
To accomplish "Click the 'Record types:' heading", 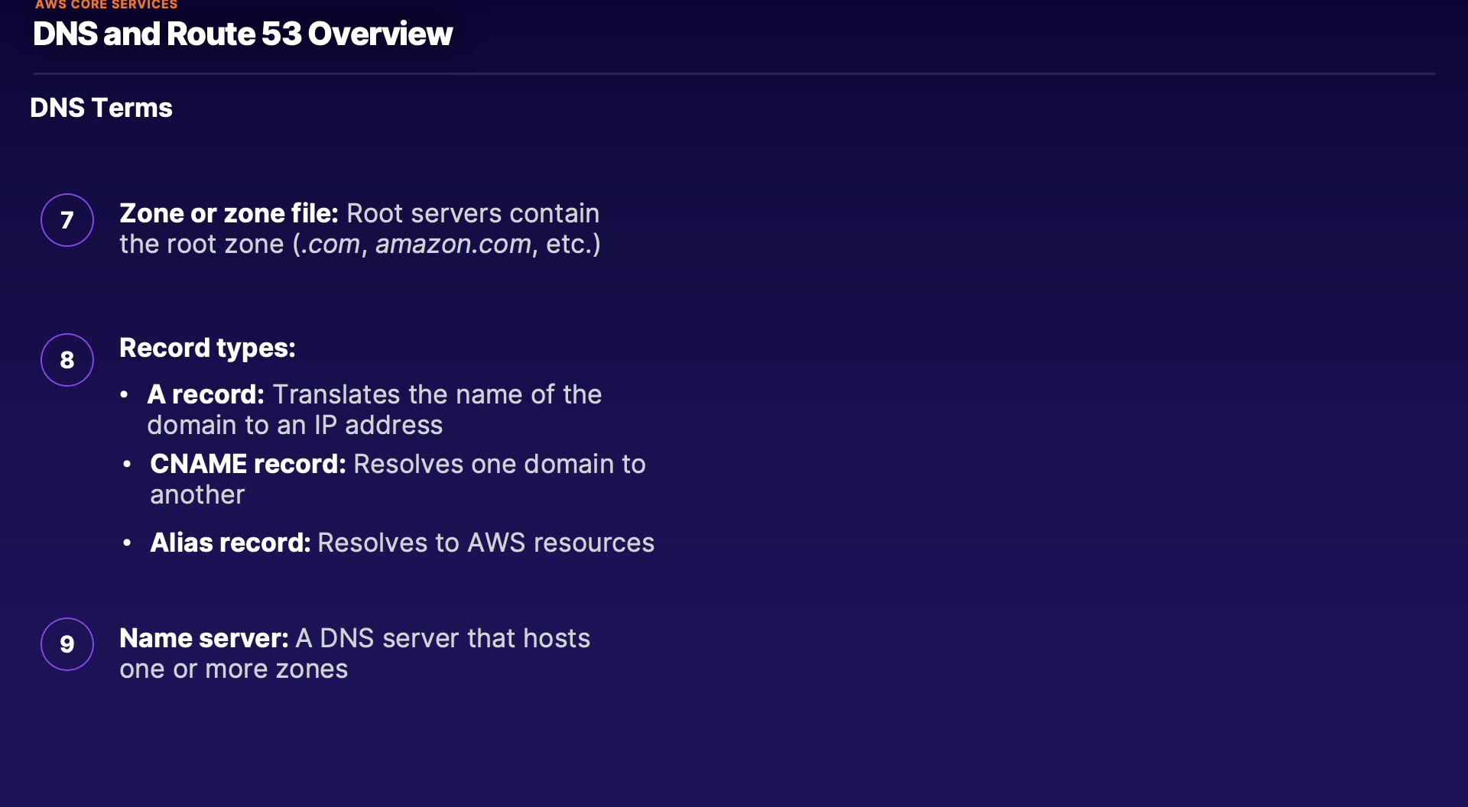I will click(207, 348).
